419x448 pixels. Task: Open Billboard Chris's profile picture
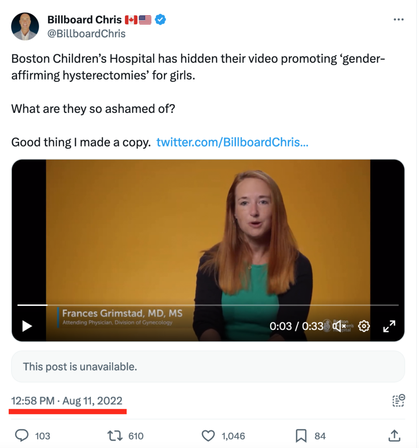tap(25, 26)
